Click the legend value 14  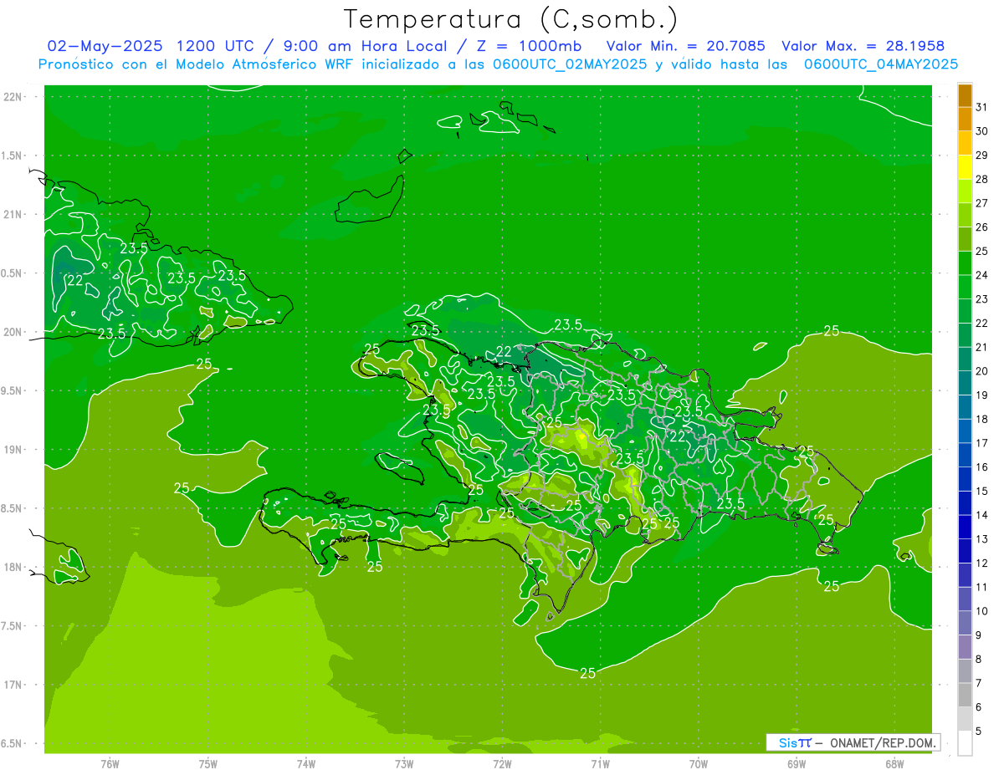(982, 515)
